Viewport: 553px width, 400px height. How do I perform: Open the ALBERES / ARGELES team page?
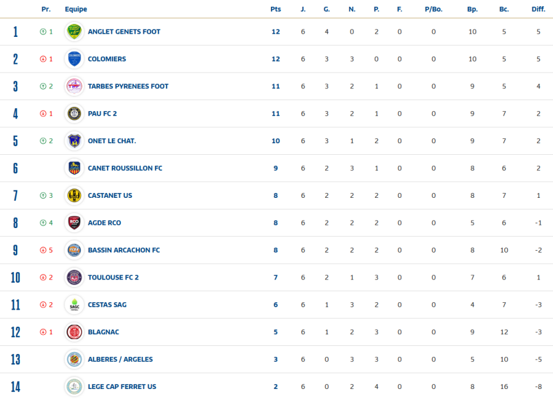tap(120, 359)
